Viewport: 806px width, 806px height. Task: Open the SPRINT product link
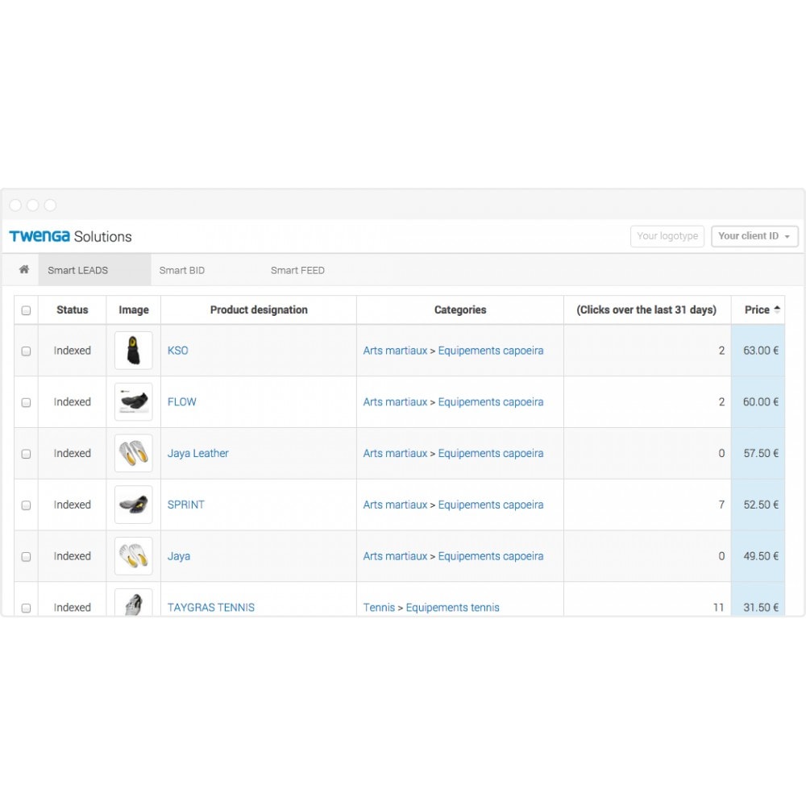click(x=186, y=505)
